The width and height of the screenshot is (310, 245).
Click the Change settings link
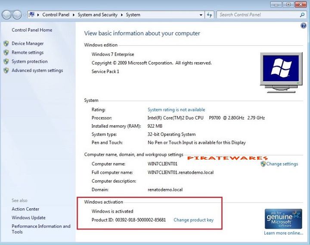tap(282, 164)
